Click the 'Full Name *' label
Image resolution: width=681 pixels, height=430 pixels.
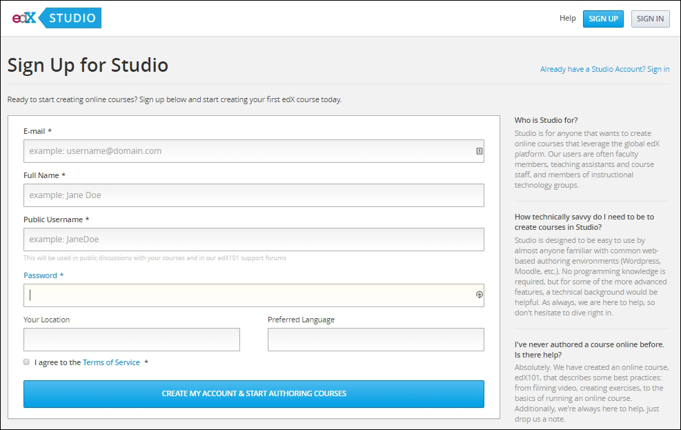[44, 175]
